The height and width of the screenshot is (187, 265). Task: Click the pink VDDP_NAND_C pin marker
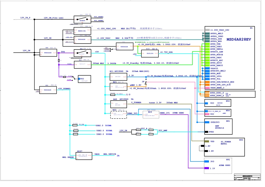point(207,87)
